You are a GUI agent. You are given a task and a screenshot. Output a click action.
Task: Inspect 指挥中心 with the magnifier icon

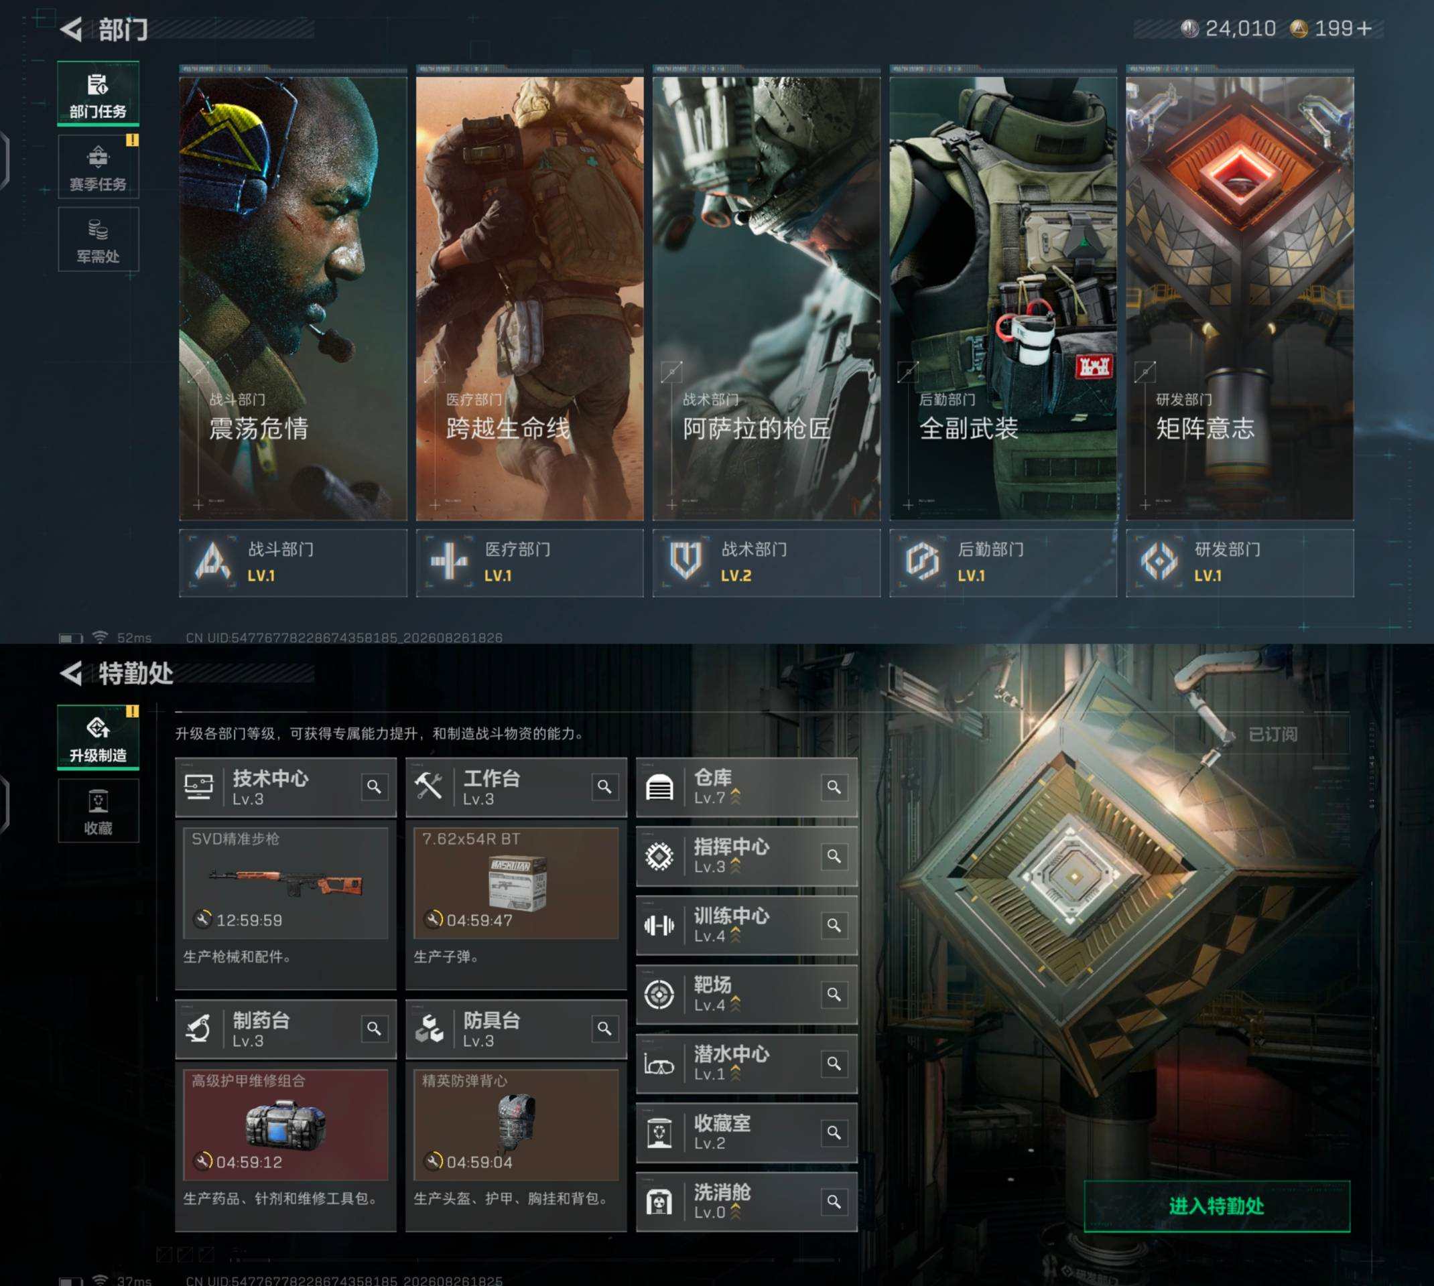834,857
